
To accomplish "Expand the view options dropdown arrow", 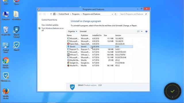I will pos(142,31).
